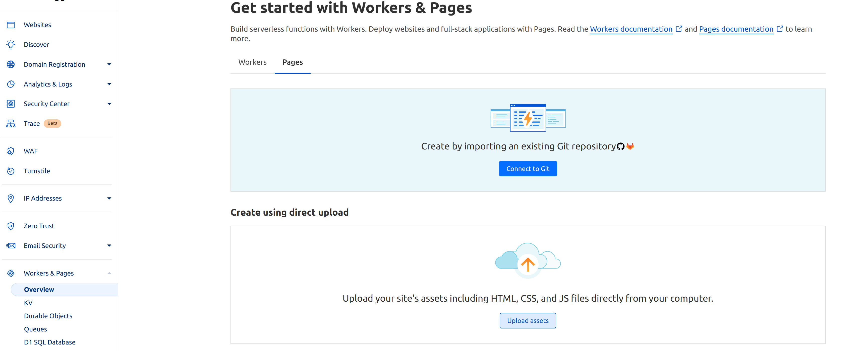Click the WAF shield icon
864x351 pixels.
tap(11, 151)
